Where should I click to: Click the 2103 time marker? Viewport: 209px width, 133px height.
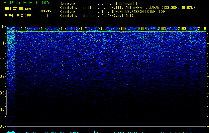[x=62, y=28]
